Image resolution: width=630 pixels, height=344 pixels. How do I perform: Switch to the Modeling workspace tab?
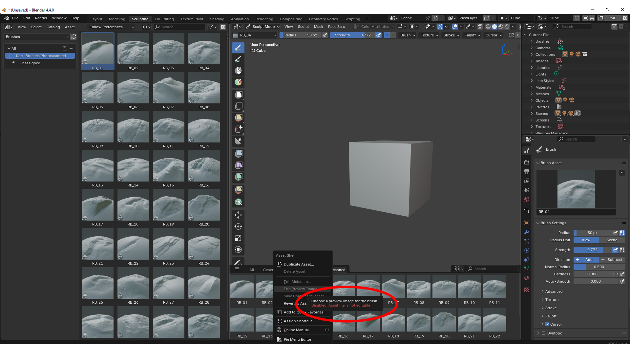click(117, 19)
